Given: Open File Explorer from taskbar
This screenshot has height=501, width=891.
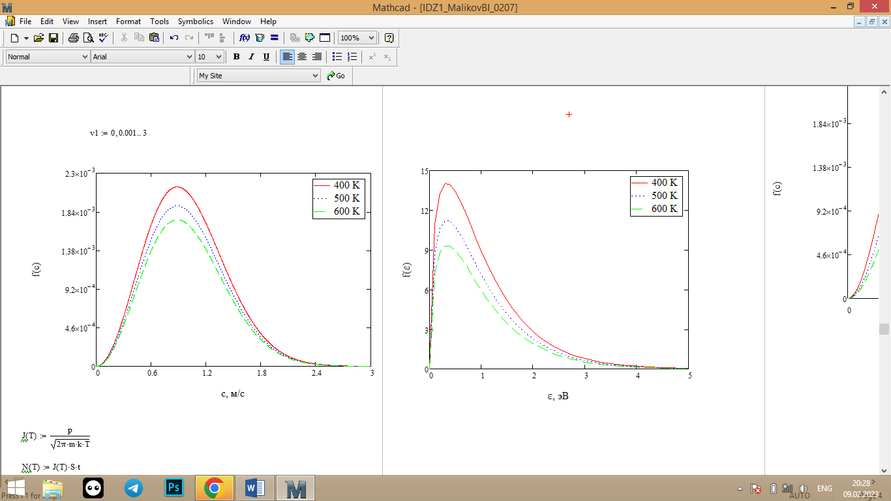Looking at the screenshot, I should [53, 488].
